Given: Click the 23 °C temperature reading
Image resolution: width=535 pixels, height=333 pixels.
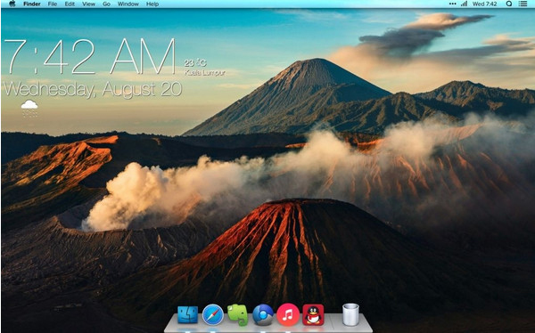Looking at the screenshot, I should (195, 62).
